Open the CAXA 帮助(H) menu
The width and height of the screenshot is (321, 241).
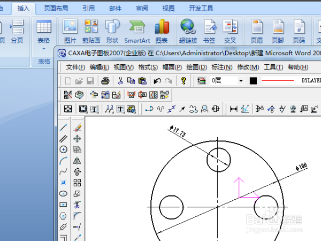[298, 67]
